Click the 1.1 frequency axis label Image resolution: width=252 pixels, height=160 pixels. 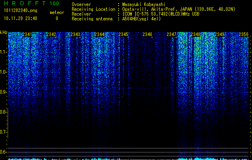[3, 52]
